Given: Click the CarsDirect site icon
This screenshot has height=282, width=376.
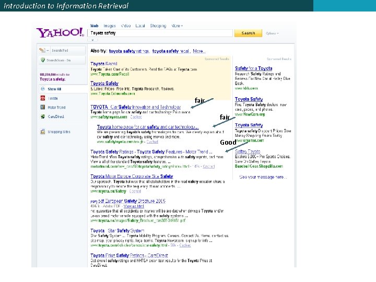Looking at the screenshot, I should pyautogui.click(x=43, y=116).
